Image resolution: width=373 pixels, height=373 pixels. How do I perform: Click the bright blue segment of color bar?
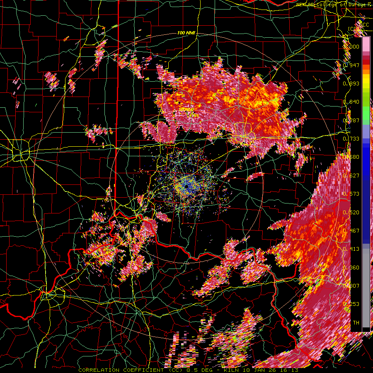tap(366, 162)
